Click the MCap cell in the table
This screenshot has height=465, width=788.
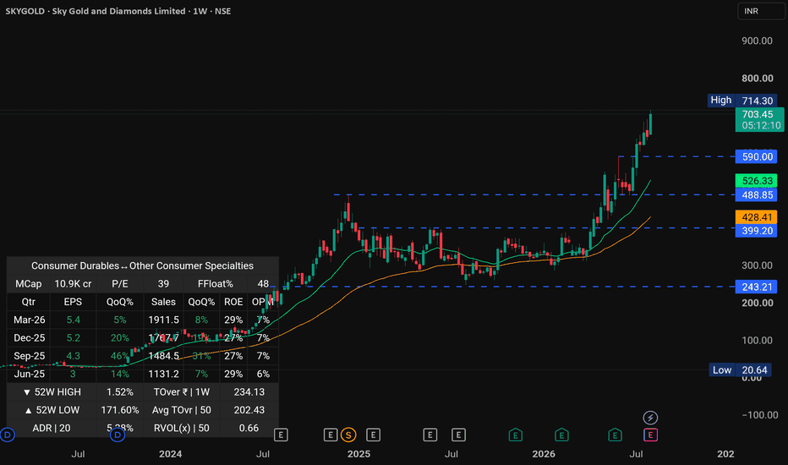[28, 284]
